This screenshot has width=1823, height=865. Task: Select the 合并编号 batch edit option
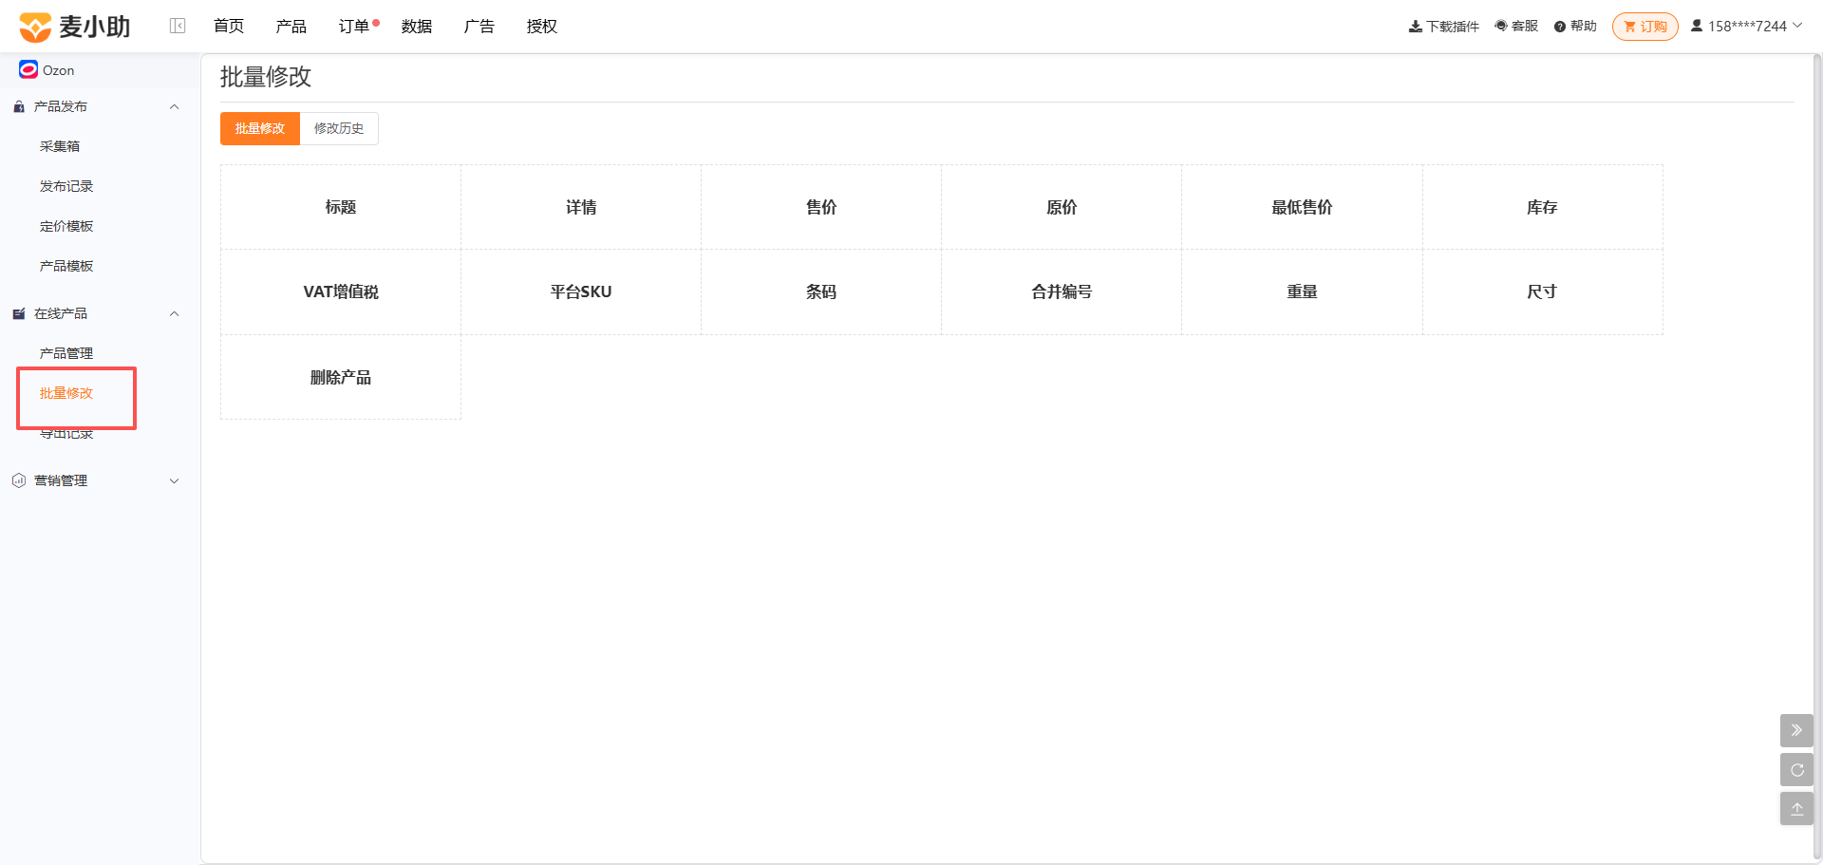pyautogui.click(x=1062, y=291)
